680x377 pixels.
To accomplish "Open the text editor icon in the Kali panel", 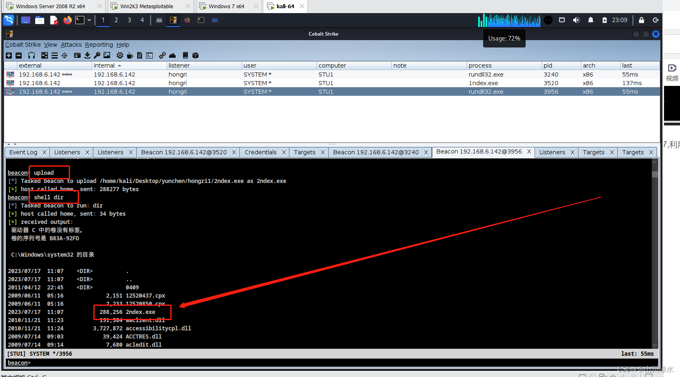I will (x=54, y=20).
